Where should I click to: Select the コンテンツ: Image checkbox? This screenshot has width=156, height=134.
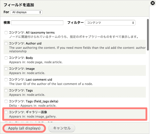click(x=6, y=69)
